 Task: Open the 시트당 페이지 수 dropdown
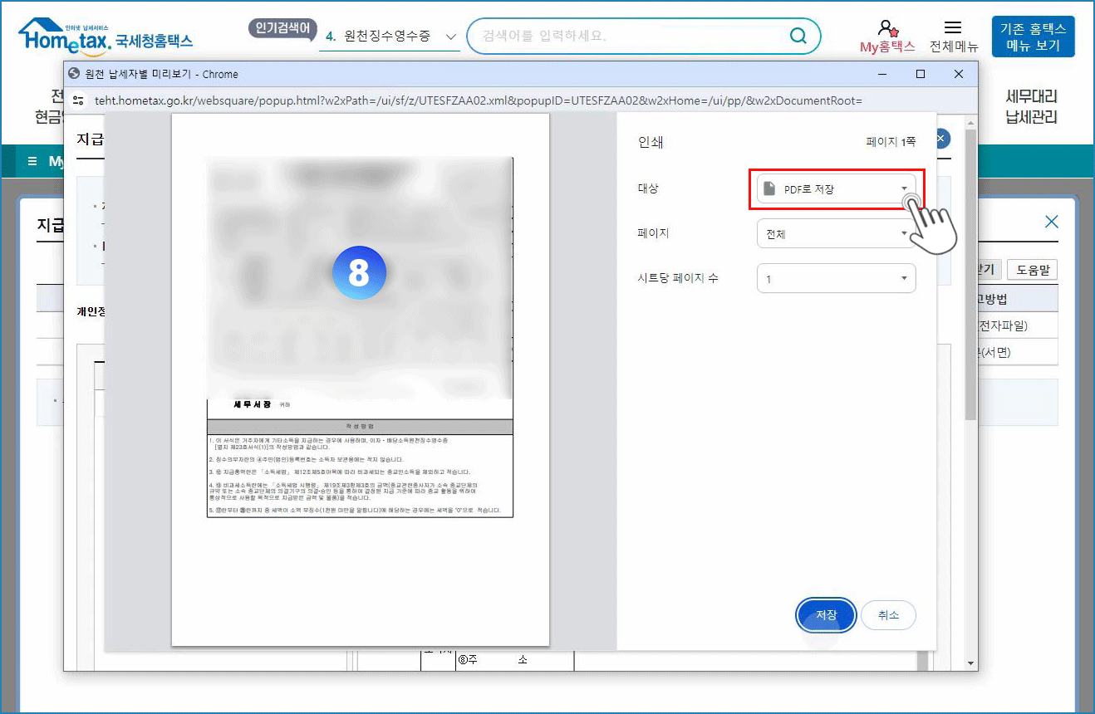[836, 279]
